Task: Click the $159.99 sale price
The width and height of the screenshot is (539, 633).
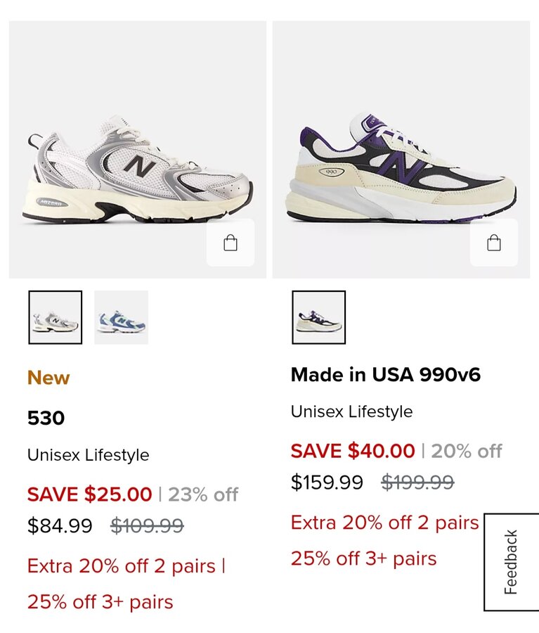Action: [x=327, y=482]
